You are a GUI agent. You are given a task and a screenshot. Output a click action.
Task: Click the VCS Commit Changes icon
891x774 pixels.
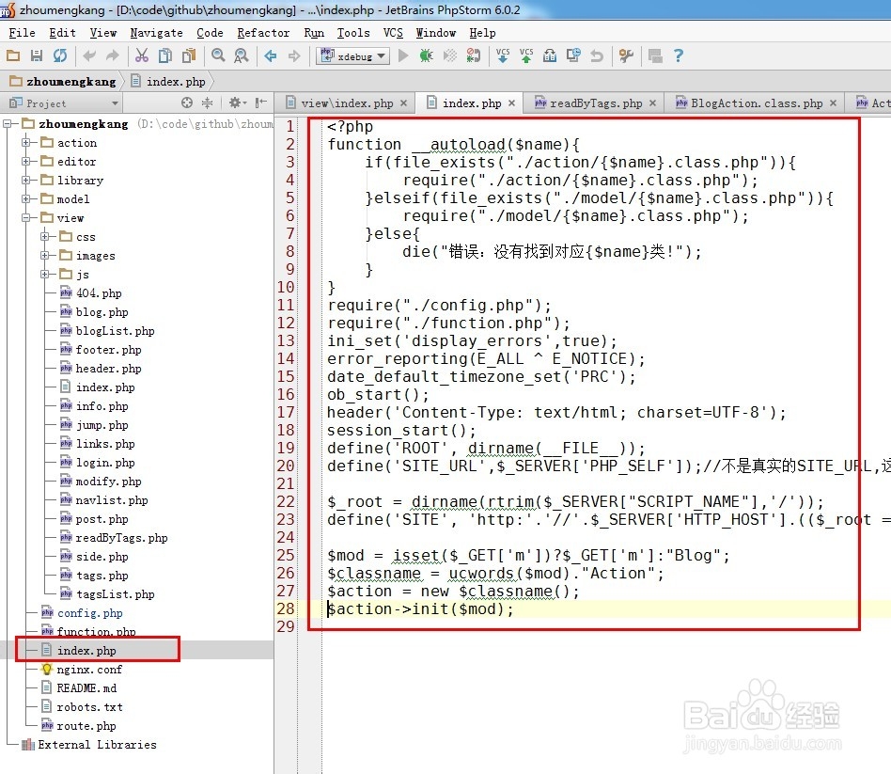pos(526,55)
